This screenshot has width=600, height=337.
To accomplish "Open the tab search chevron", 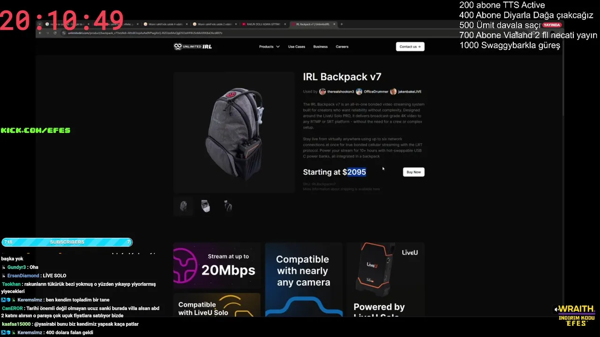I will (40, 24).
